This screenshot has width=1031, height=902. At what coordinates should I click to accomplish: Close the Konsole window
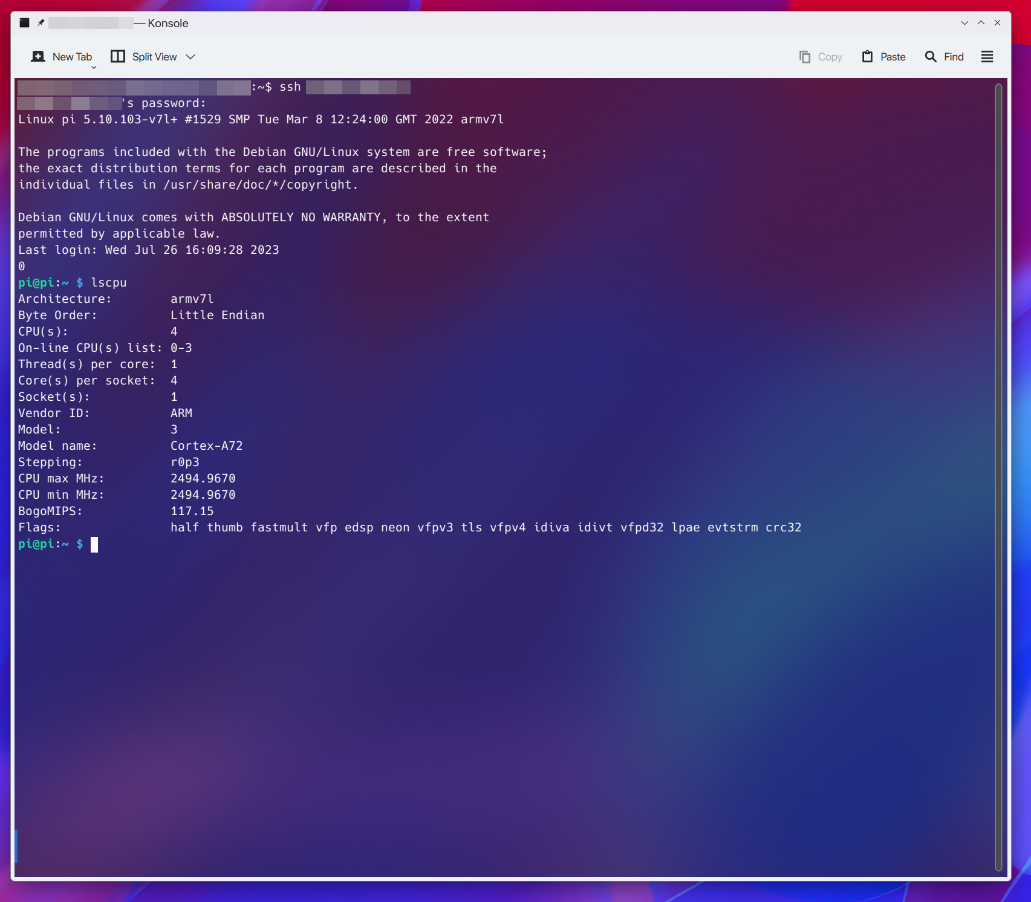[997, 23]
